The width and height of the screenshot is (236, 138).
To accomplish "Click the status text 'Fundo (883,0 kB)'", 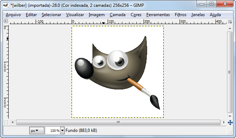I will click(x=81, y=130).
